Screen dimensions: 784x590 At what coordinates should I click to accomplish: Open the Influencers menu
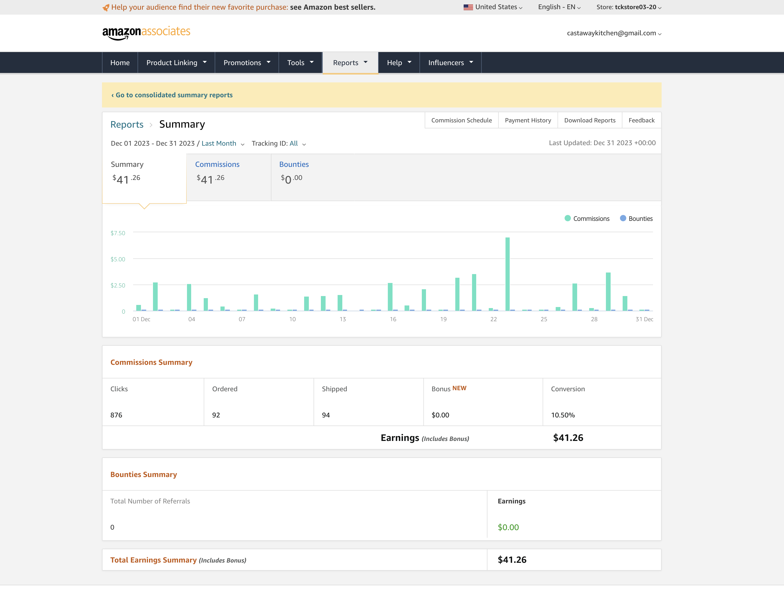[451, 63]
